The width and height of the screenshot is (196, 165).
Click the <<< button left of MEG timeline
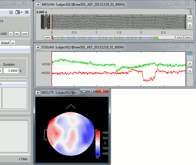coord(48,37)
